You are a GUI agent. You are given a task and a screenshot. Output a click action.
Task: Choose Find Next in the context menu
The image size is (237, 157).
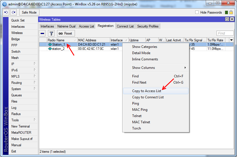pyautogui.click(x=156, y=82)
